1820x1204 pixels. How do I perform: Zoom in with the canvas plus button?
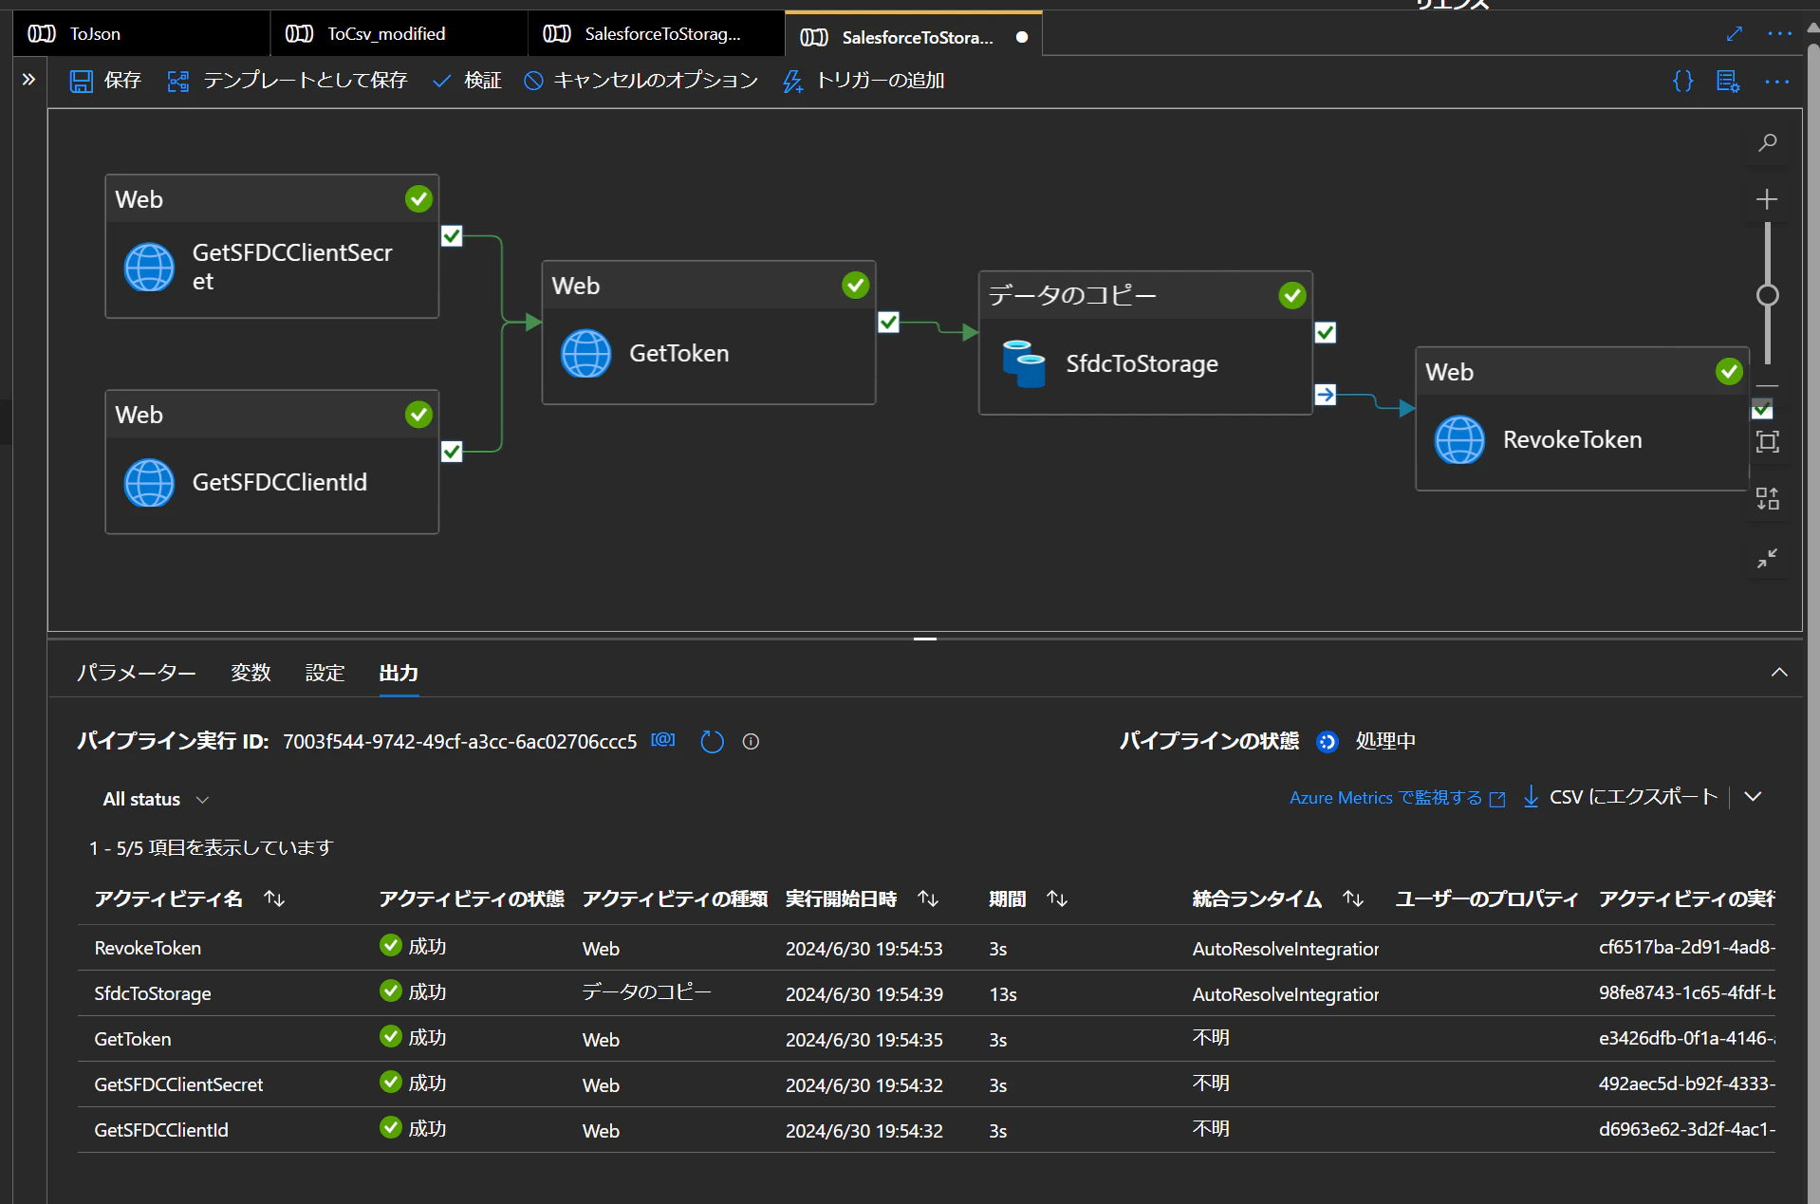click(x=1766, y=199)
